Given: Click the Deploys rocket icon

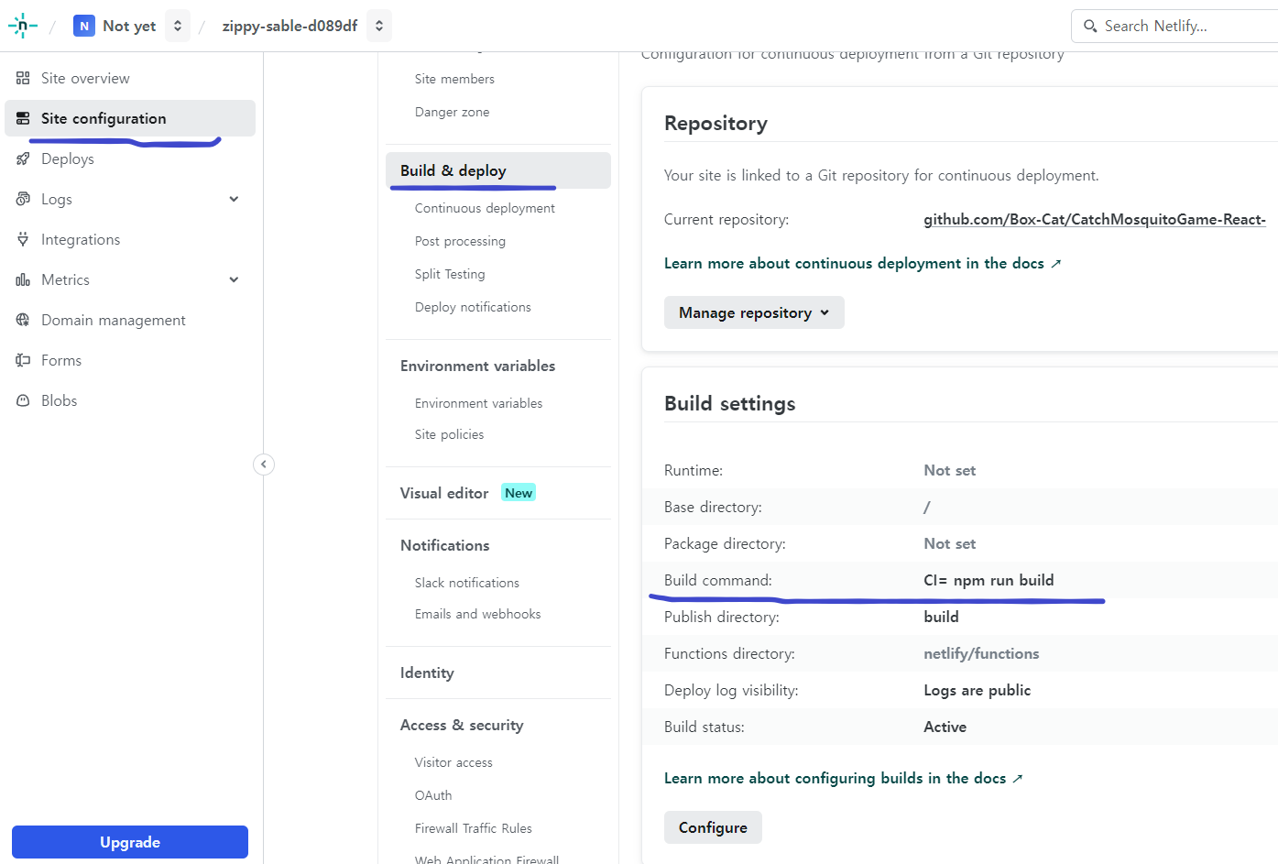Looking at the screenshot, I should click(x=23, y=159).
